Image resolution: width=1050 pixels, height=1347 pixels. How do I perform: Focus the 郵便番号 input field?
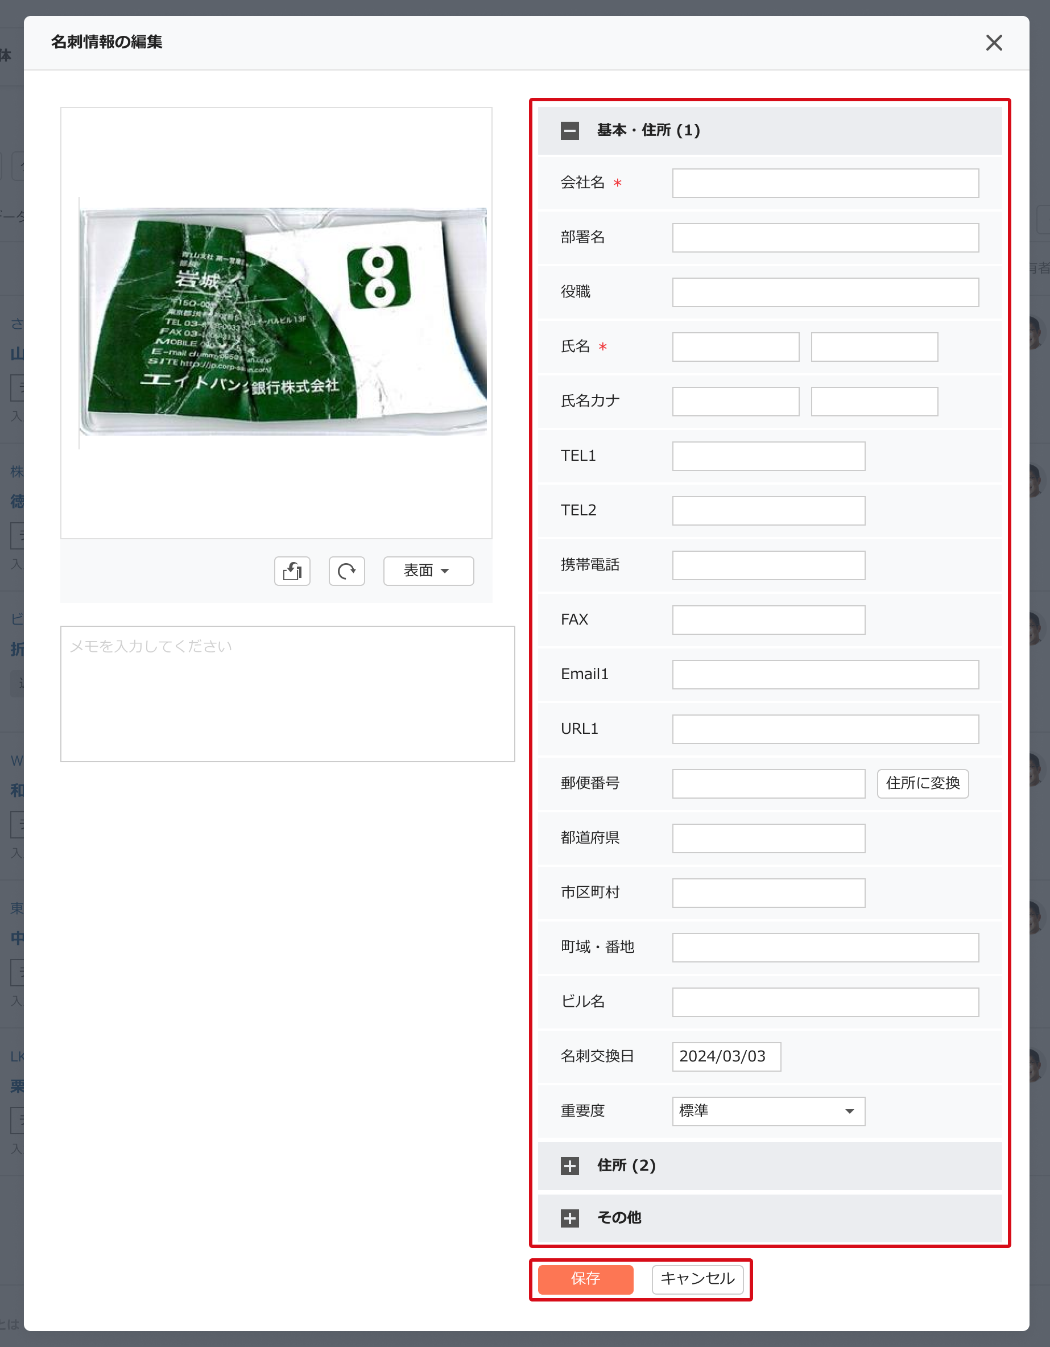[768, 783]
